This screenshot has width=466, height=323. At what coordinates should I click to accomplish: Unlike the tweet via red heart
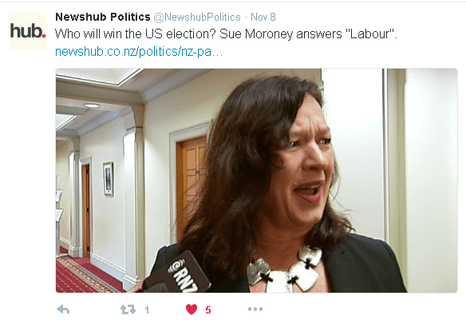(x=192, y=309)
